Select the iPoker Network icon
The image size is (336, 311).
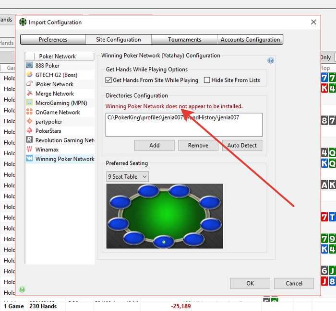point(29,84)
